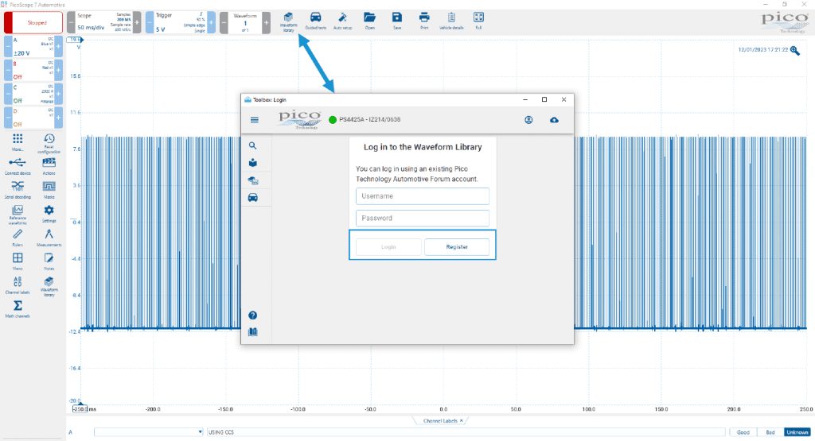Open Reference waveforms panel
Viewport: 815px width, 441px height.
pos(18,215)
